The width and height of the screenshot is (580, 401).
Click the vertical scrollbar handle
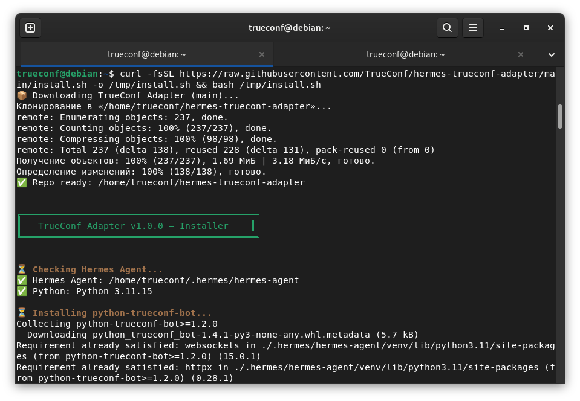pos(560,117)
